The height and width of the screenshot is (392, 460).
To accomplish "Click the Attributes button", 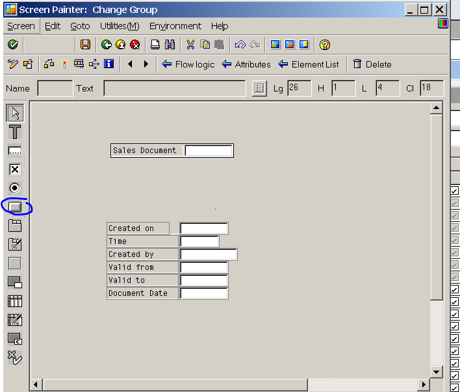I will [x=246, y=64].
